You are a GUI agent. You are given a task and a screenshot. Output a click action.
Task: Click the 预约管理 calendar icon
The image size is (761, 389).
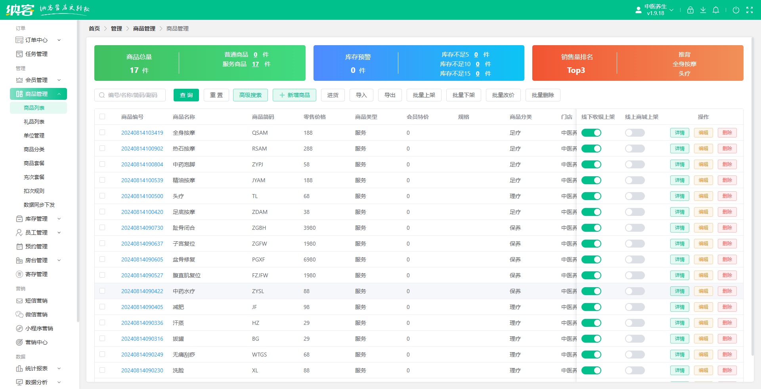pos(19,246)
